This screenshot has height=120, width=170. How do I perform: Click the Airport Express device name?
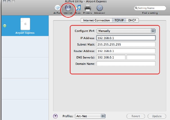pyautogui.click(x=25, y=33)
